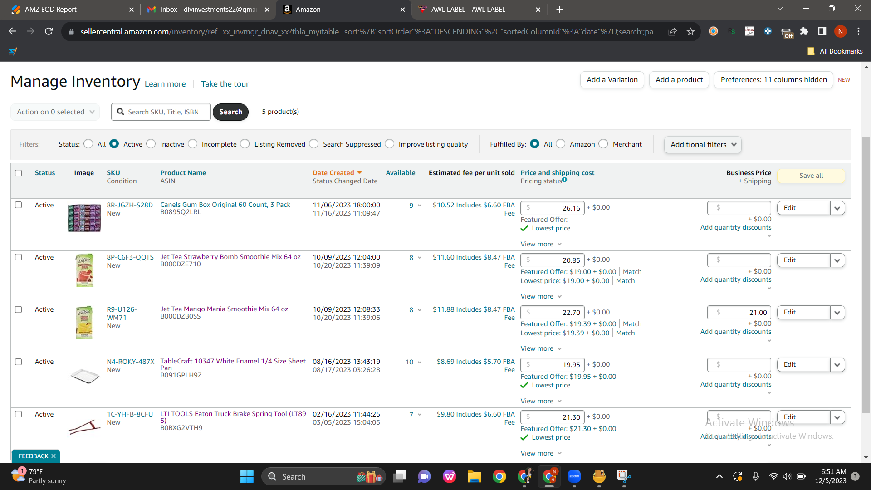871x490 pixels.
Task: Sort by the Date Created column
Action: click(337, 173)
